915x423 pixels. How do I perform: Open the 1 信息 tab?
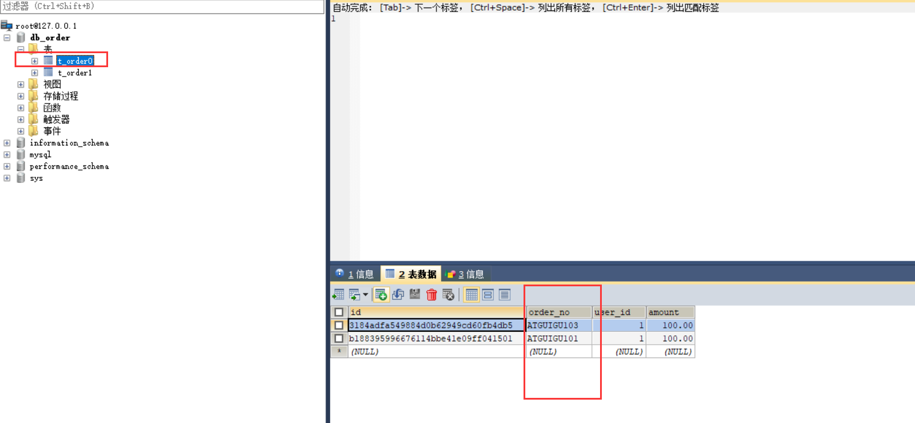(355, 274)
